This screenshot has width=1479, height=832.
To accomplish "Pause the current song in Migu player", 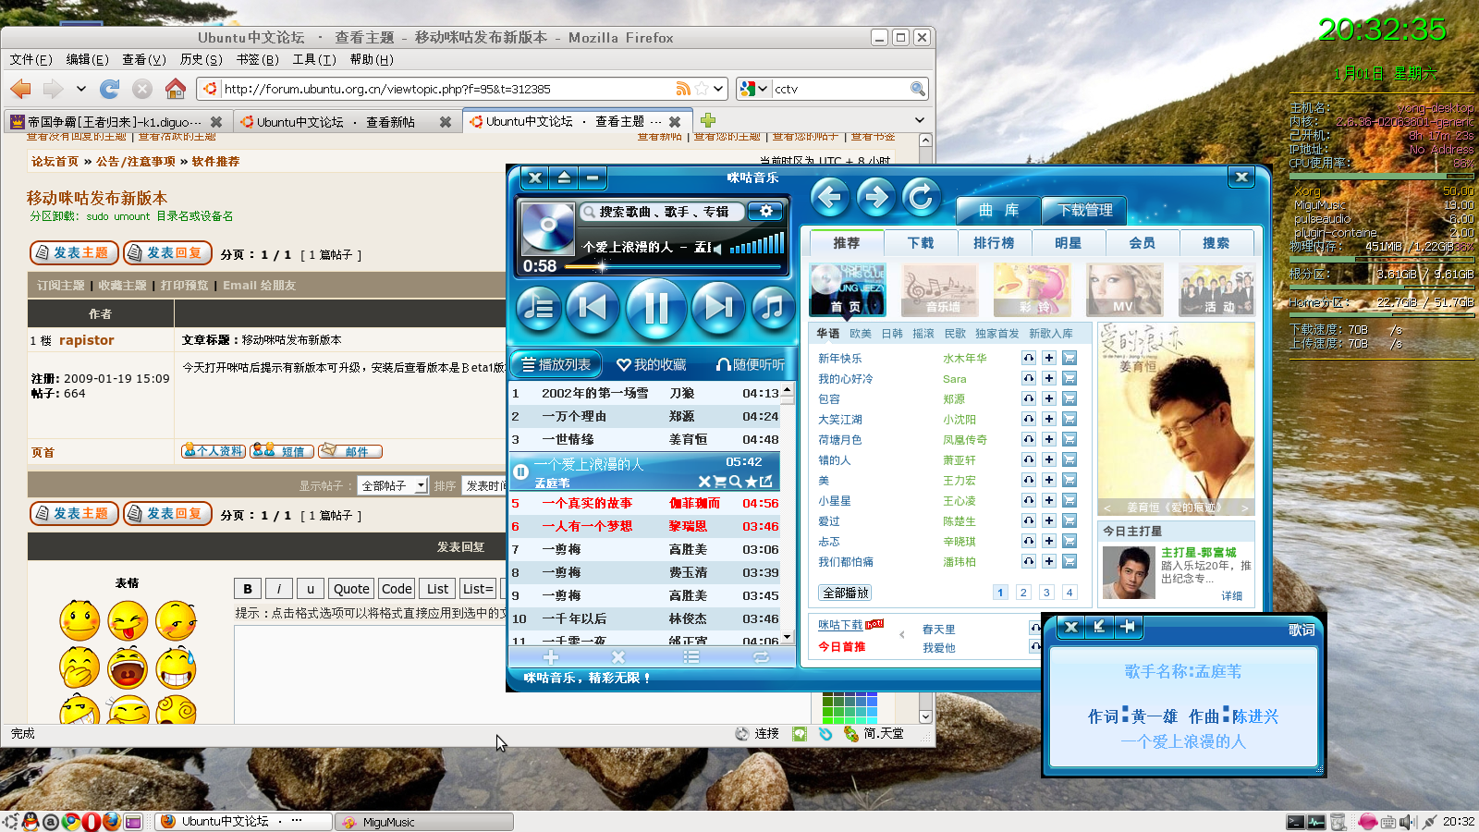I will click(x=655, y=308).
